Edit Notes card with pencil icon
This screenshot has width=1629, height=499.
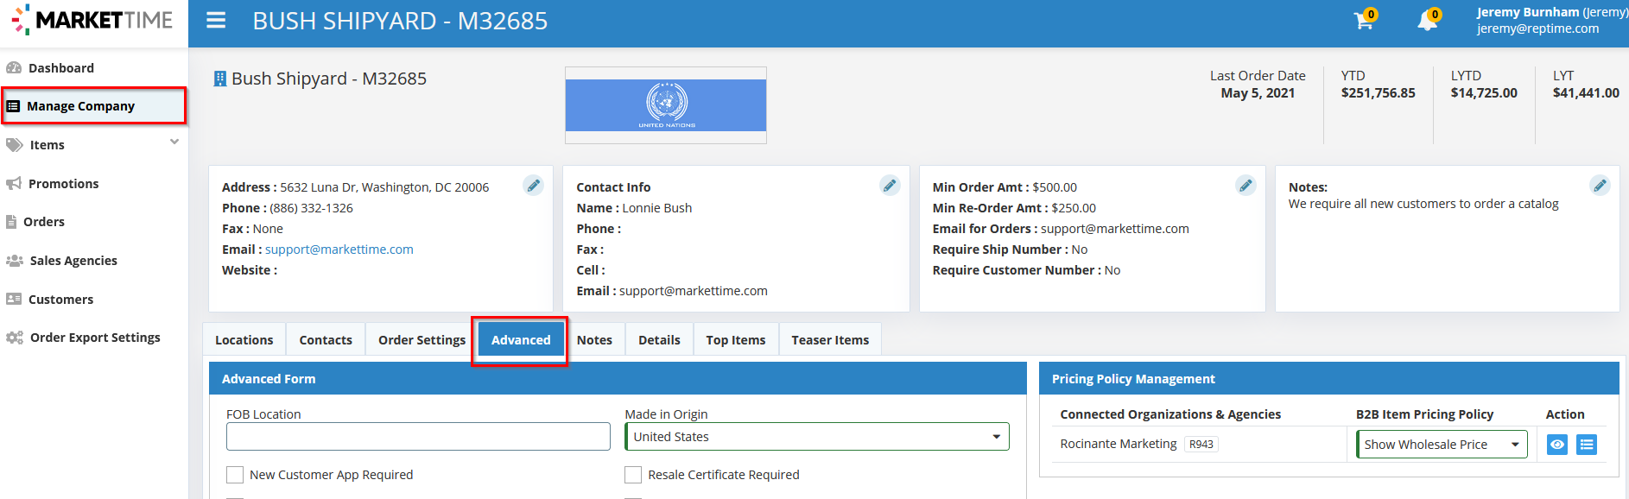[x=1600, y=186]
